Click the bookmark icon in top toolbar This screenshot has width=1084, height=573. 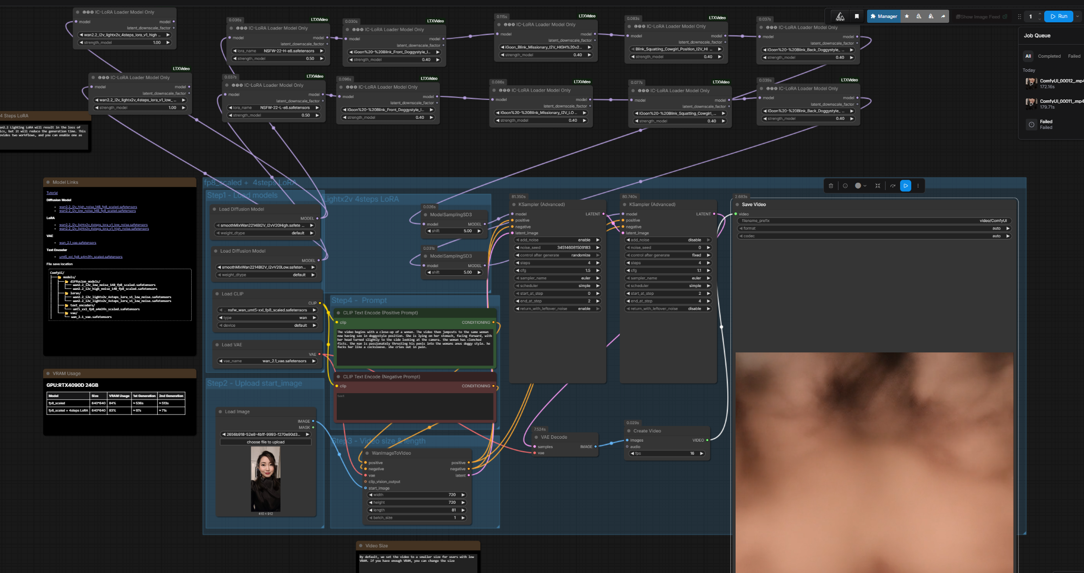tap(857, 16)
